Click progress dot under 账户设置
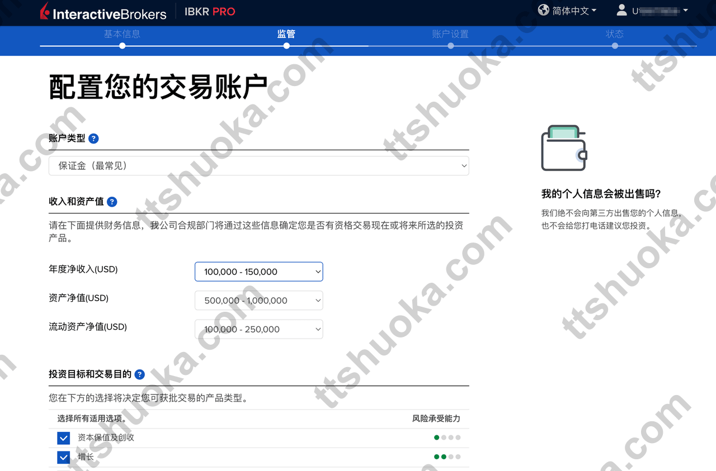 (x=451, y=46)
